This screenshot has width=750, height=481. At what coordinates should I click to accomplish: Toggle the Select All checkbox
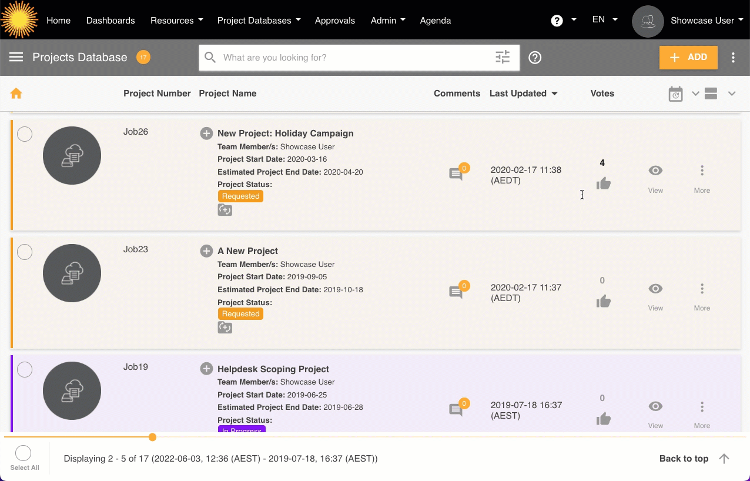pyautogui.click(x=24, y=453)
